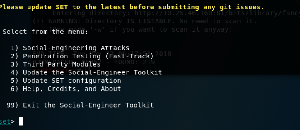
Task: Click the faded END TIME timestamp line
Action: pos(102,54)
